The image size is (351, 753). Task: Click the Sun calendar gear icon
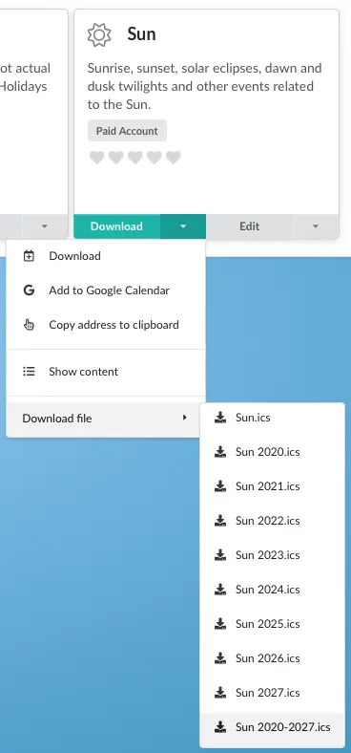99,35
